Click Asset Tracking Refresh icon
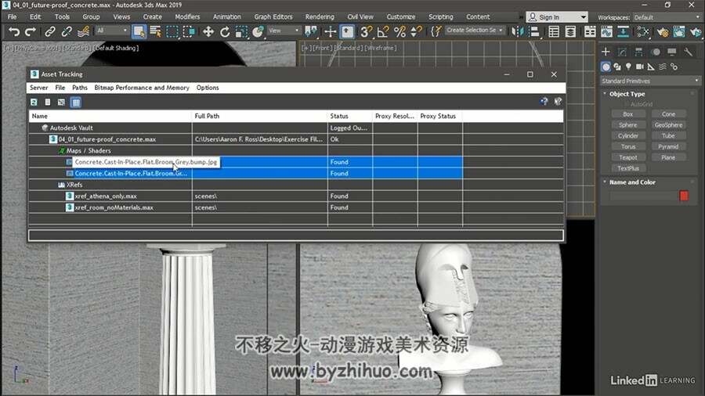 coord(34,103)
